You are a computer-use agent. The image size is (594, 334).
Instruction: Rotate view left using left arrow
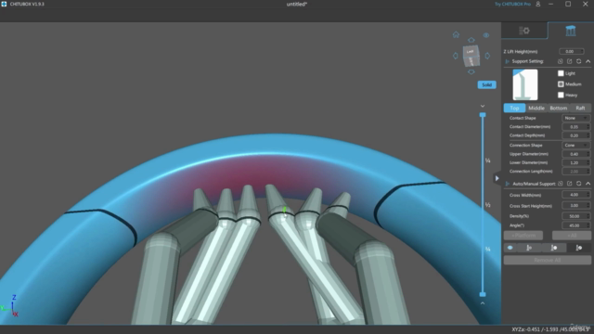point(456,56)
